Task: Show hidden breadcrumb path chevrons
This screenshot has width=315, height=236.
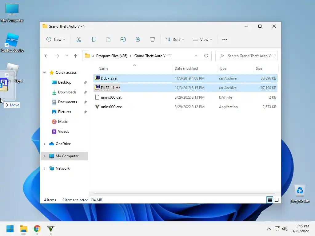Action: tap(93, 56)
